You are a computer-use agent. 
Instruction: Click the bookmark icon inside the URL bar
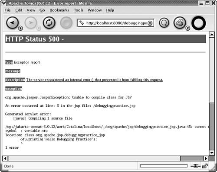click(82, 23)
